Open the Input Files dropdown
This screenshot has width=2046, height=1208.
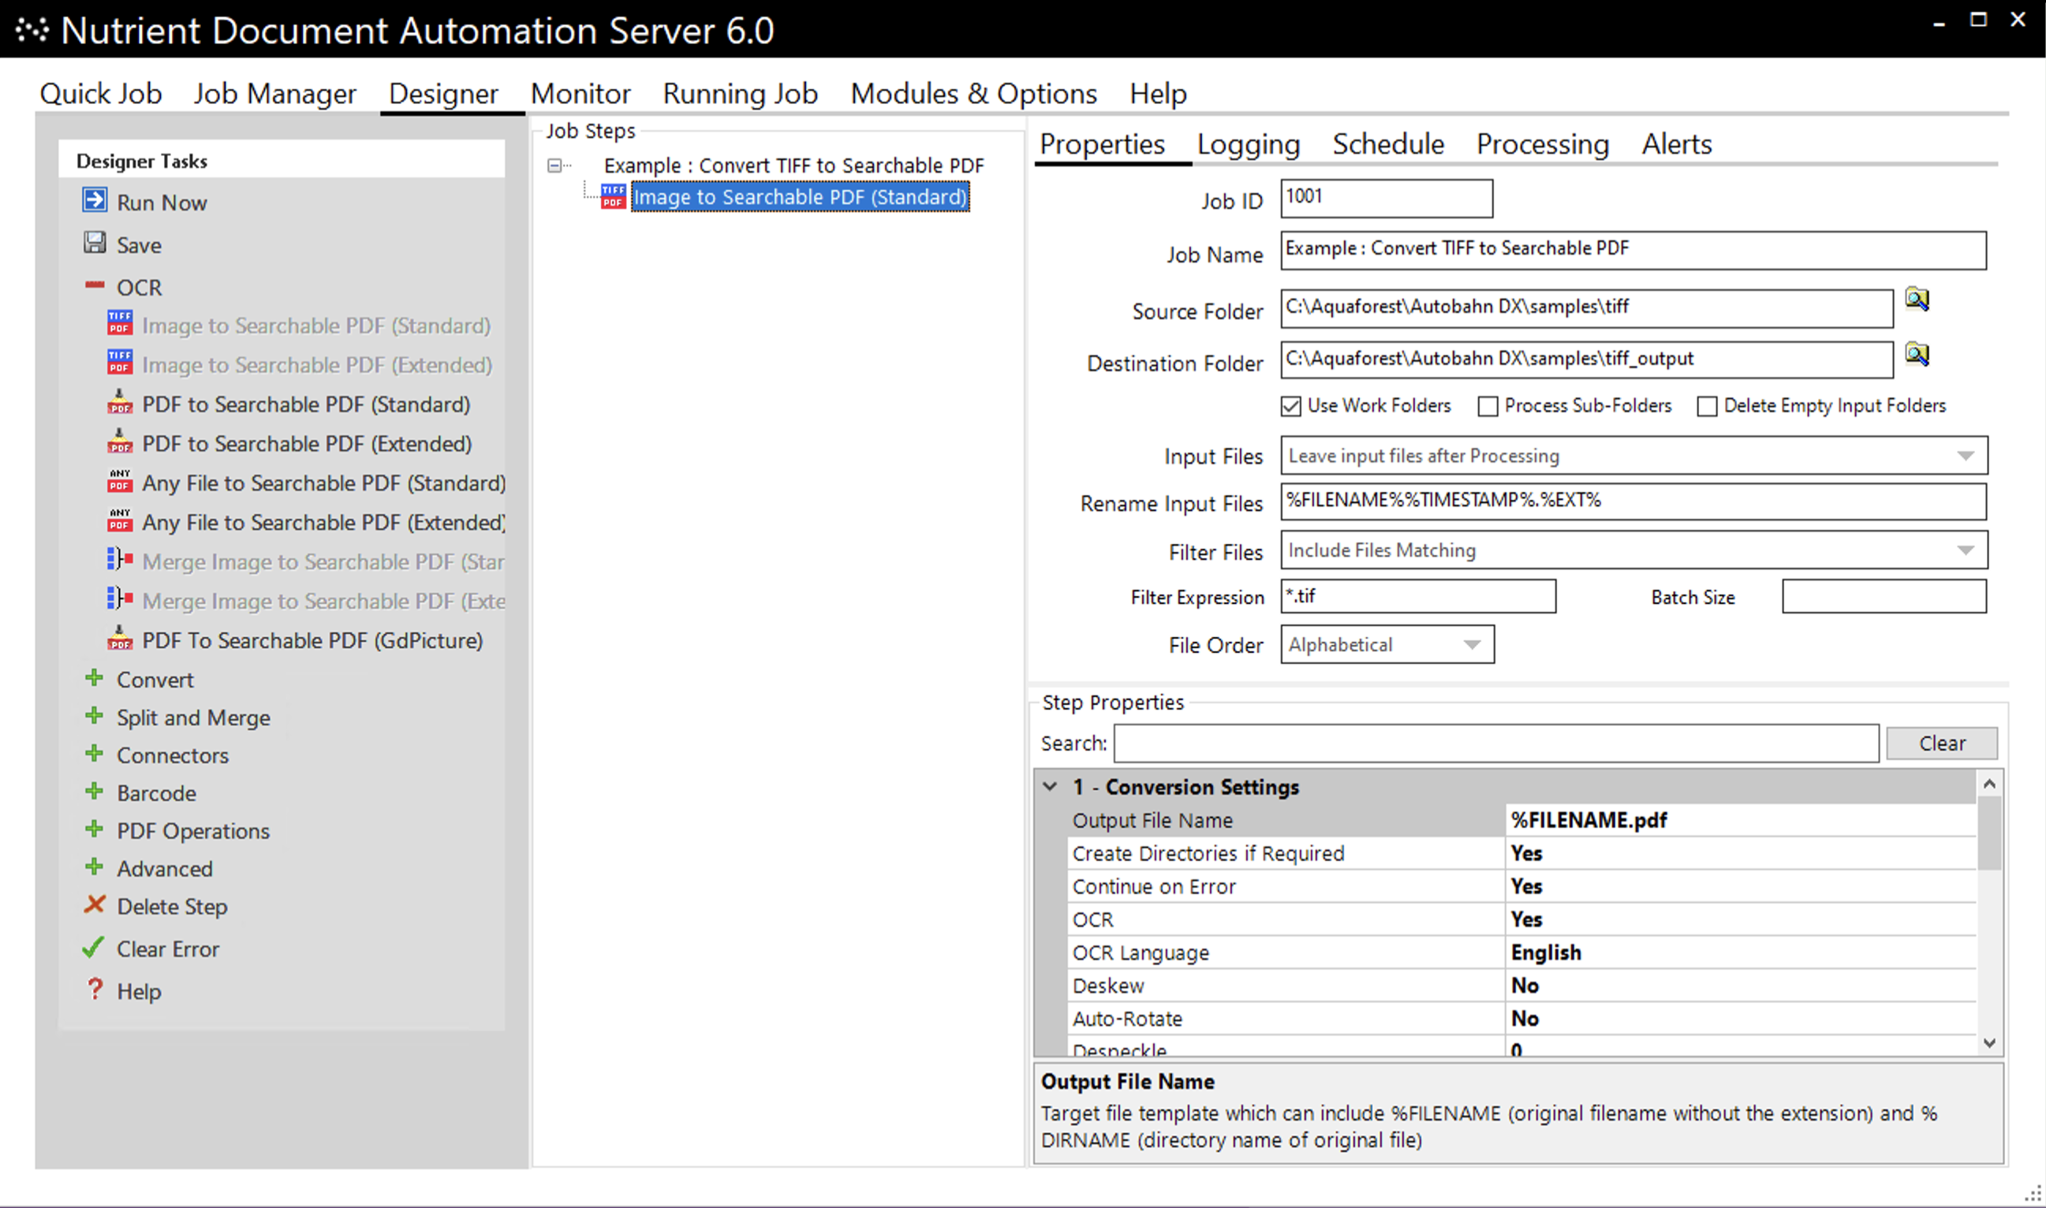click(x=1968, y=456)
